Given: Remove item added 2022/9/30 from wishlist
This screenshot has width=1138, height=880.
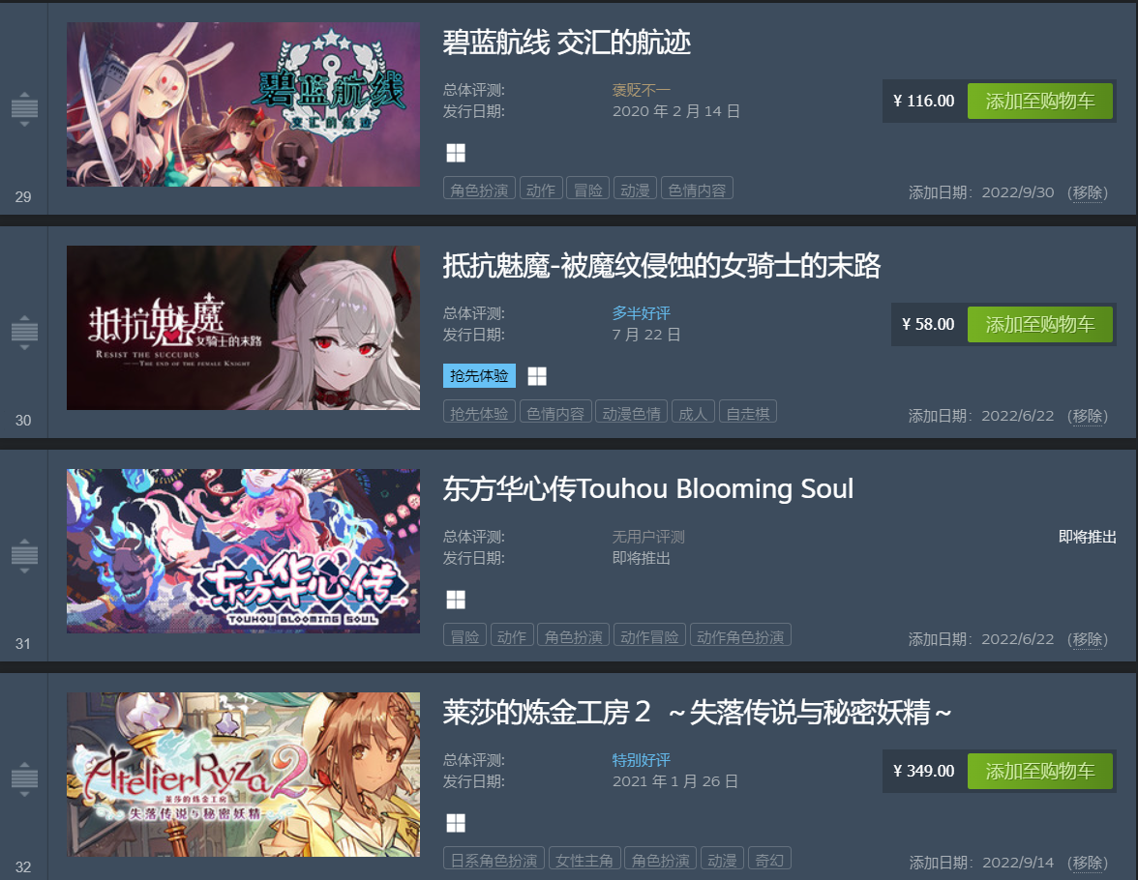Looking at the screenshot, I should [x=1087, y=192].
